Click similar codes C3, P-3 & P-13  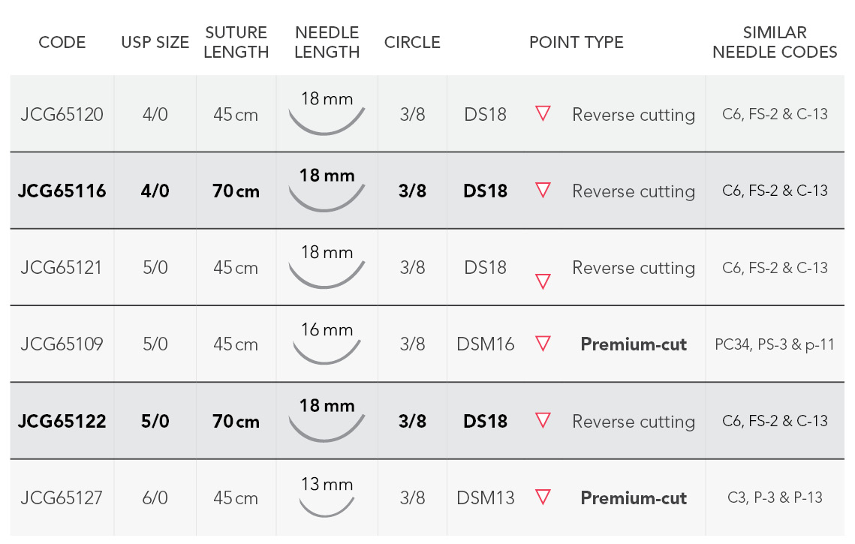click(774, 497)
